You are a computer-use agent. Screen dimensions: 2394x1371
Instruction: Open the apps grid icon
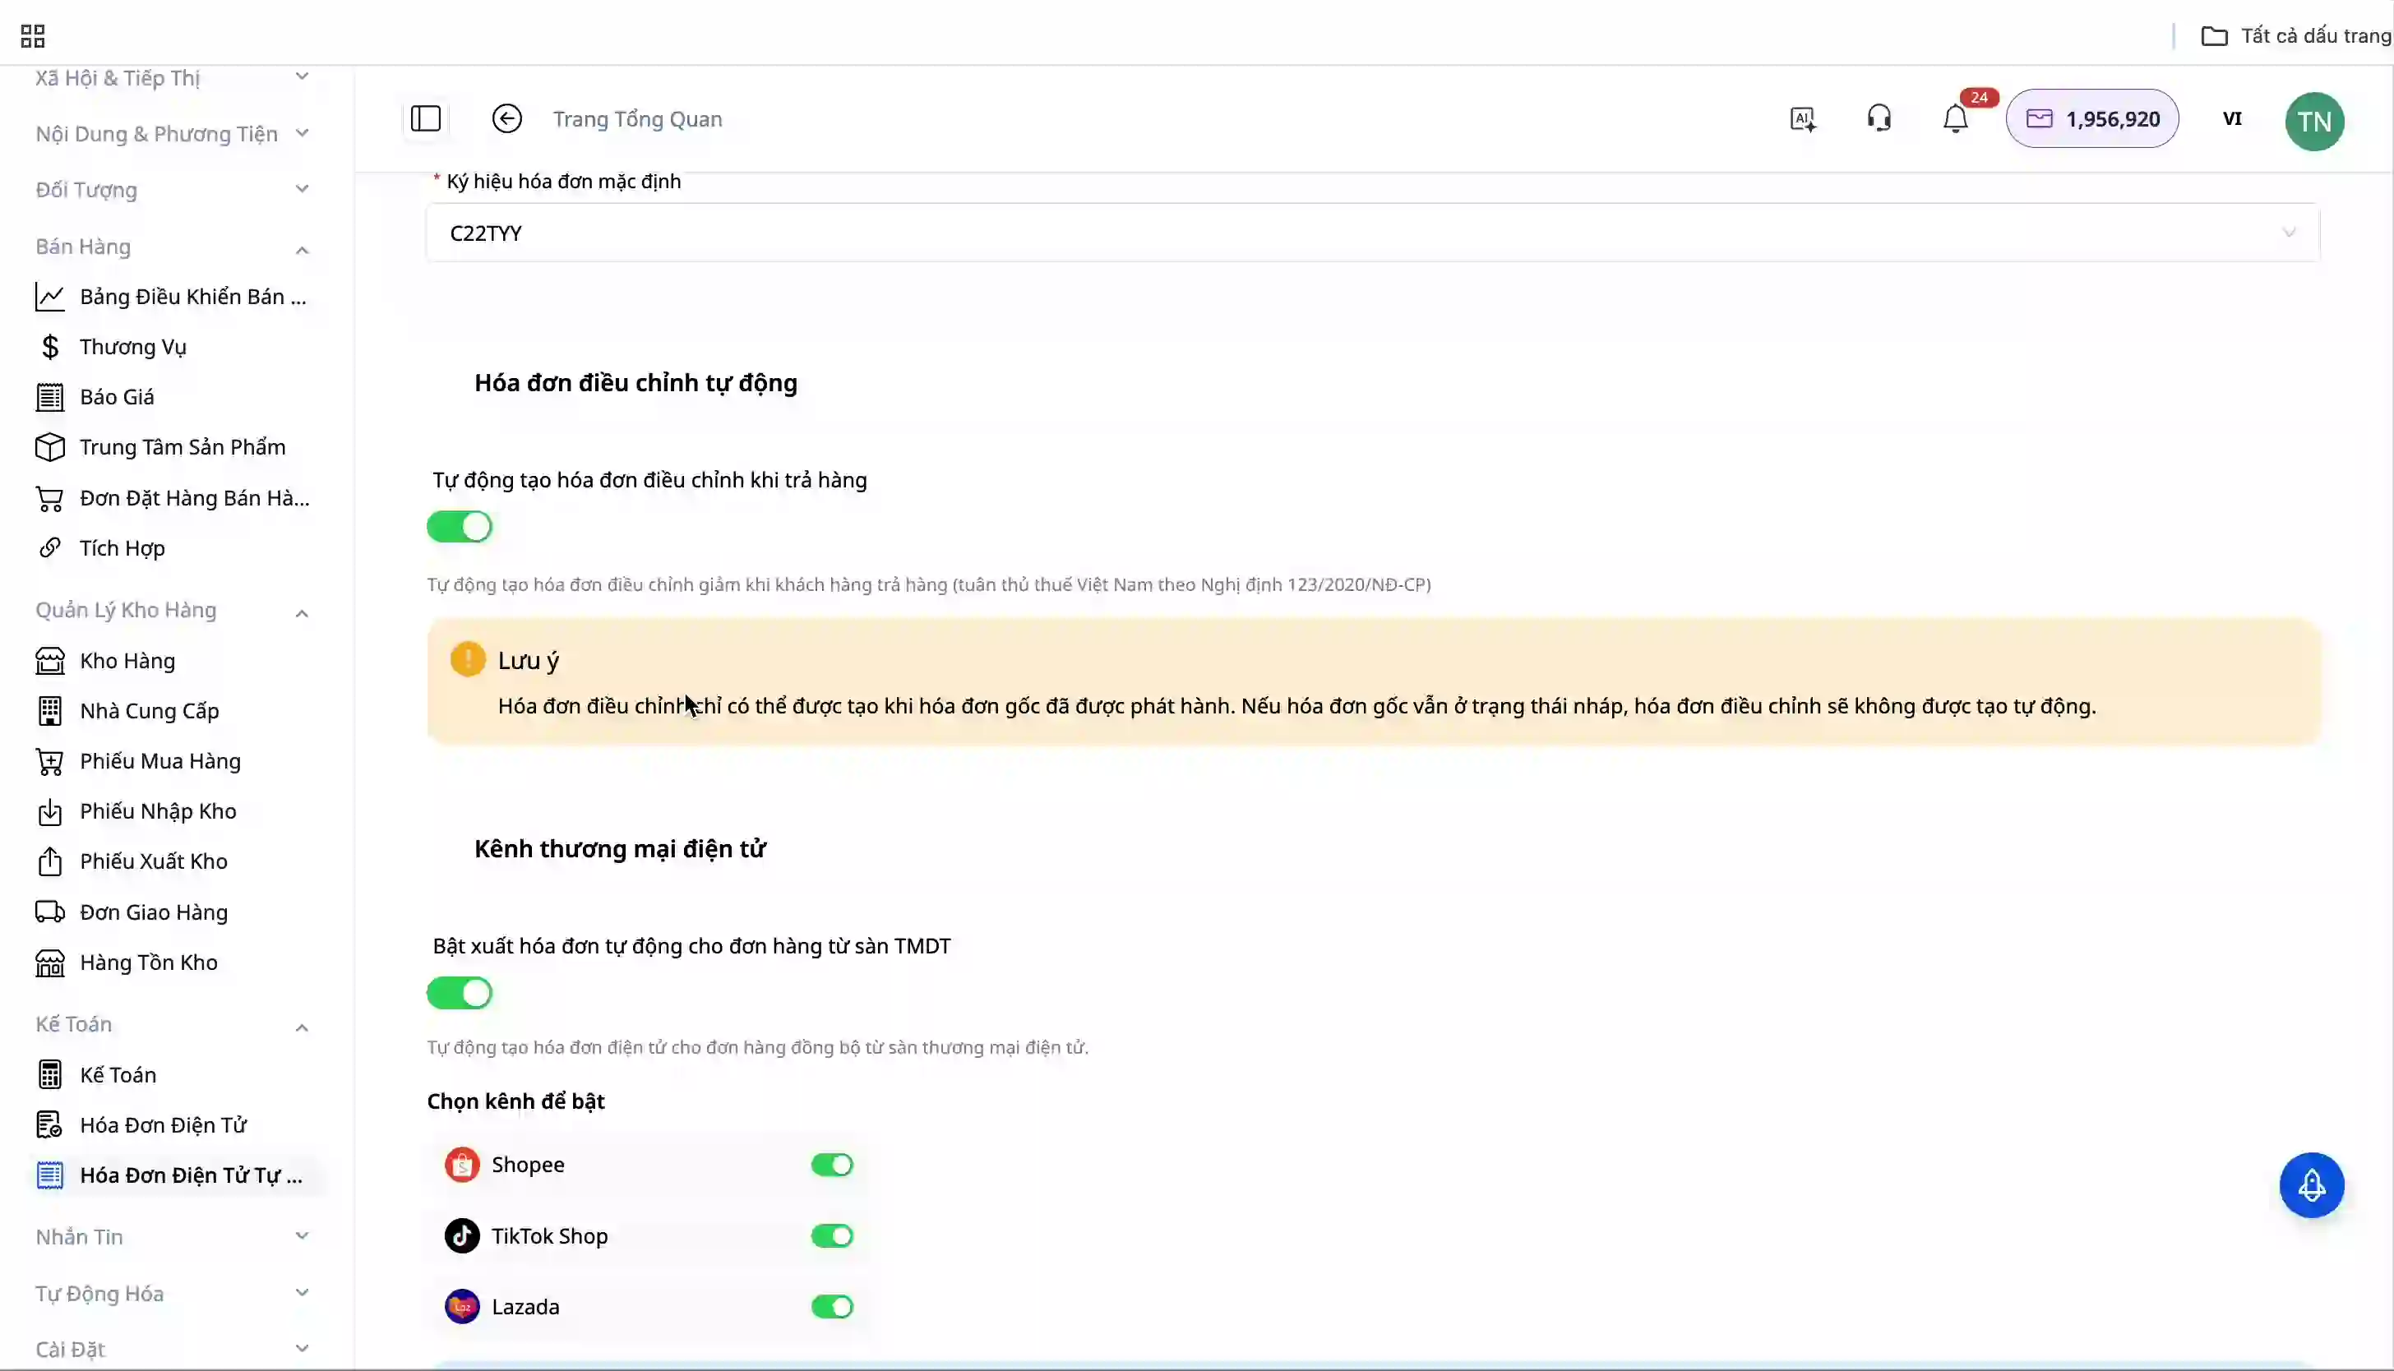(x=33, y=36)
